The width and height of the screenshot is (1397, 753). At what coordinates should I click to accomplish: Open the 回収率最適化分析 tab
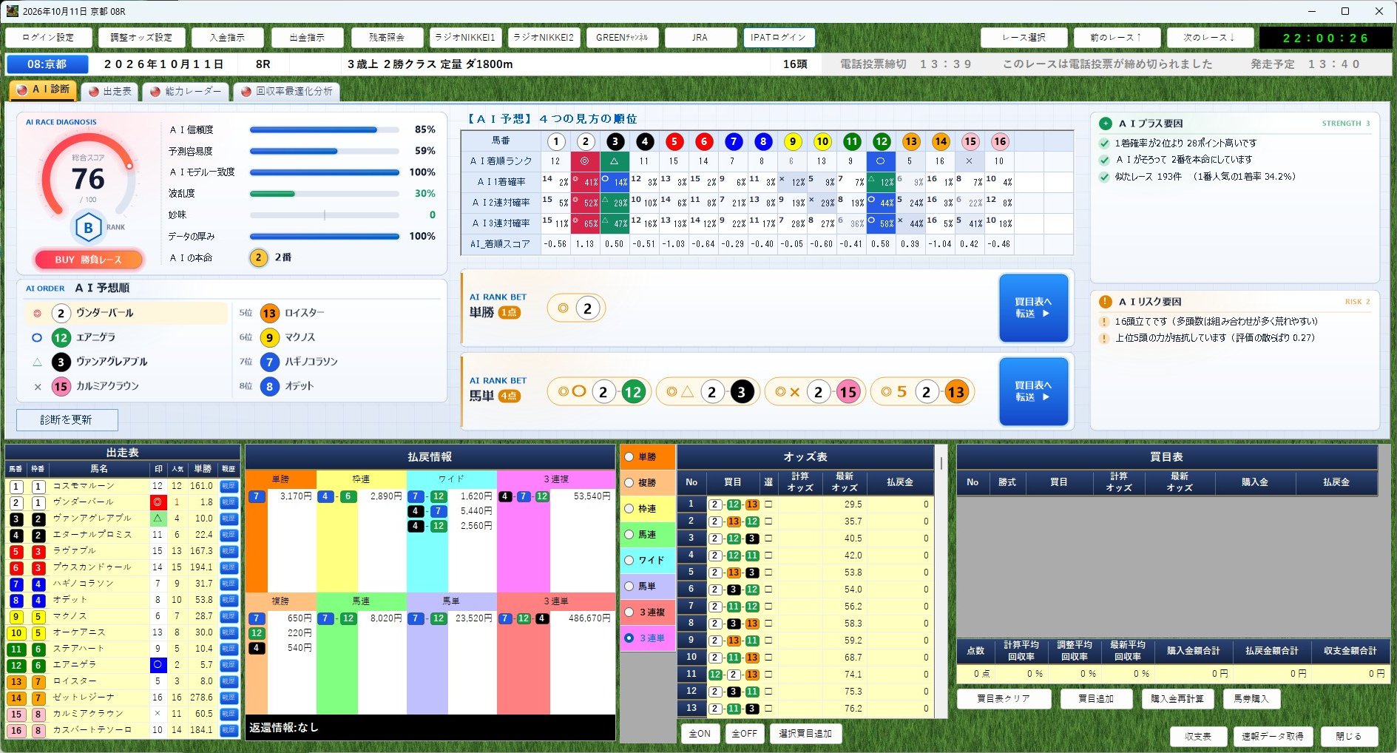click(x=287, y=91)
